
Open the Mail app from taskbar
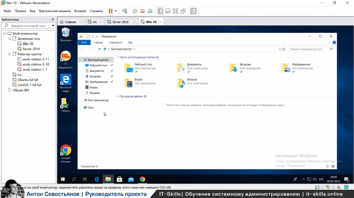pos(131,179)
